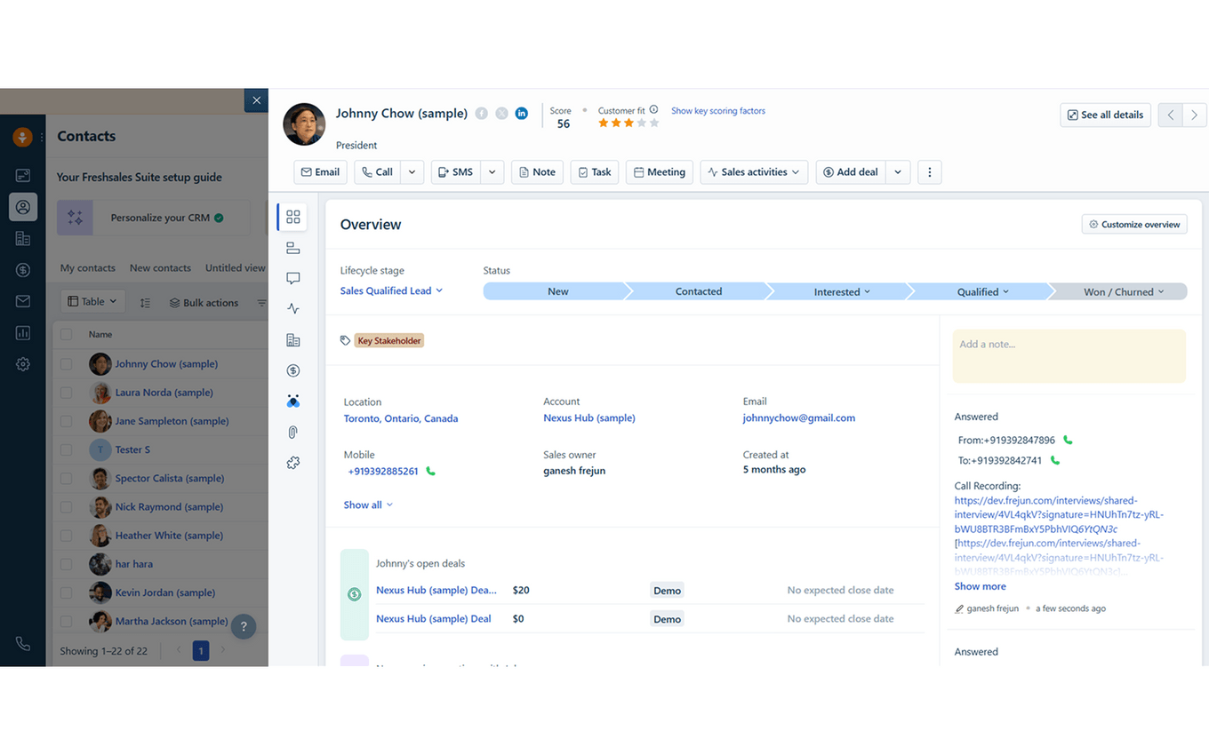Check Jane Sampleton (sample) row checkbox
The width and height of the screenshot is (1209, 755).
[67, 421]
